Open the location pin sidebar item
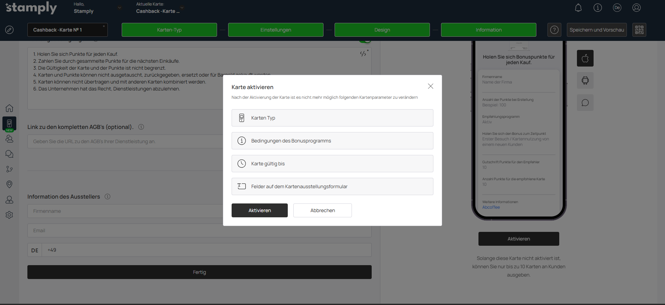Screen dimensions: 665x305 9,184
